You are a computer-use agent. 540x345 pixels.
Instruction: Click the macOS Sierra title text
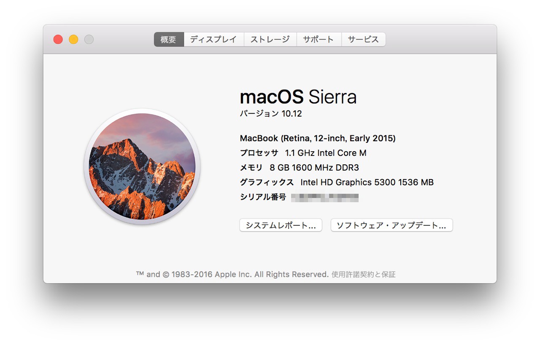coord(298,97)
